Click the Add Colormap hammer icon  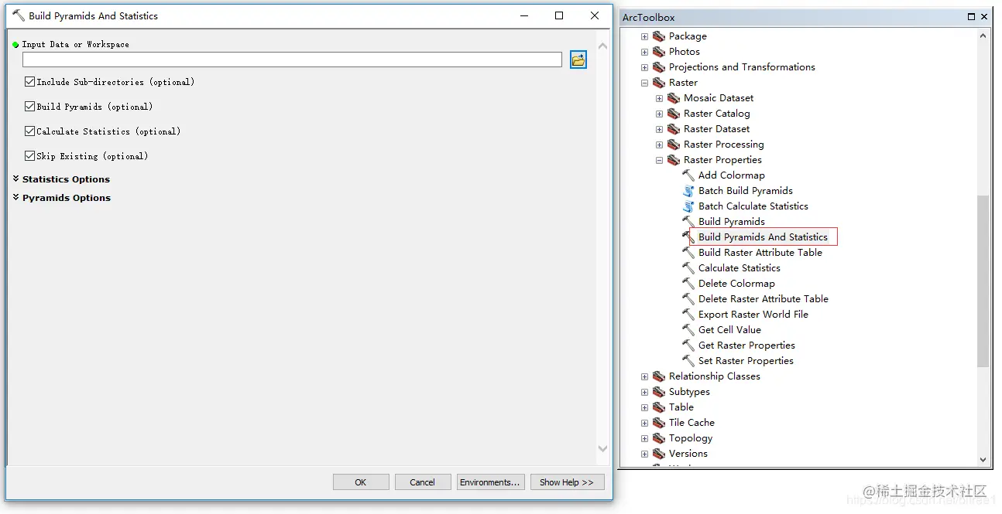point(688,175)
